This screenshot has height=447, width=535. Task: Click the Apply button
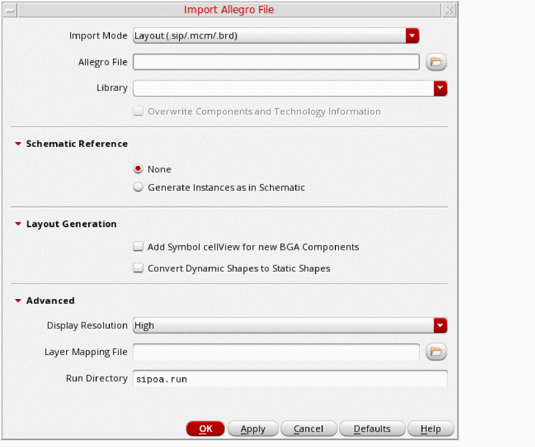(x=253, y=429)
